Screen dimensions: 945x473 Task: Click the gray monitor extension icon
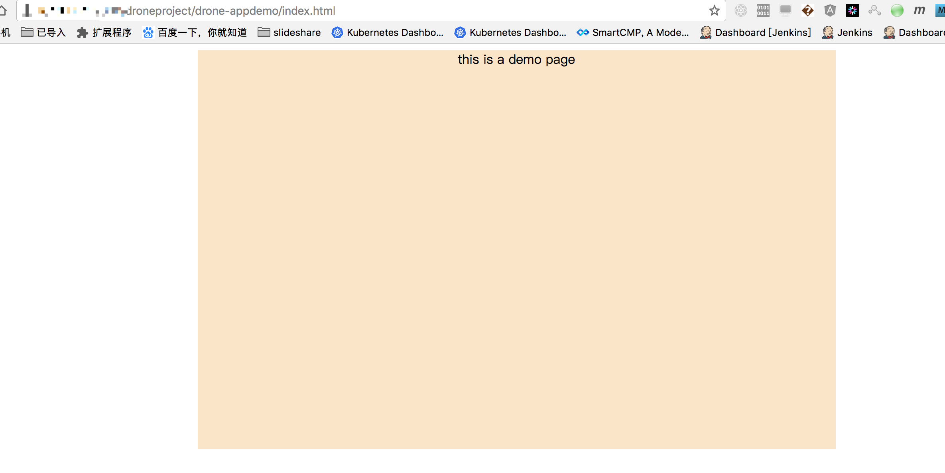pos(785,10)
